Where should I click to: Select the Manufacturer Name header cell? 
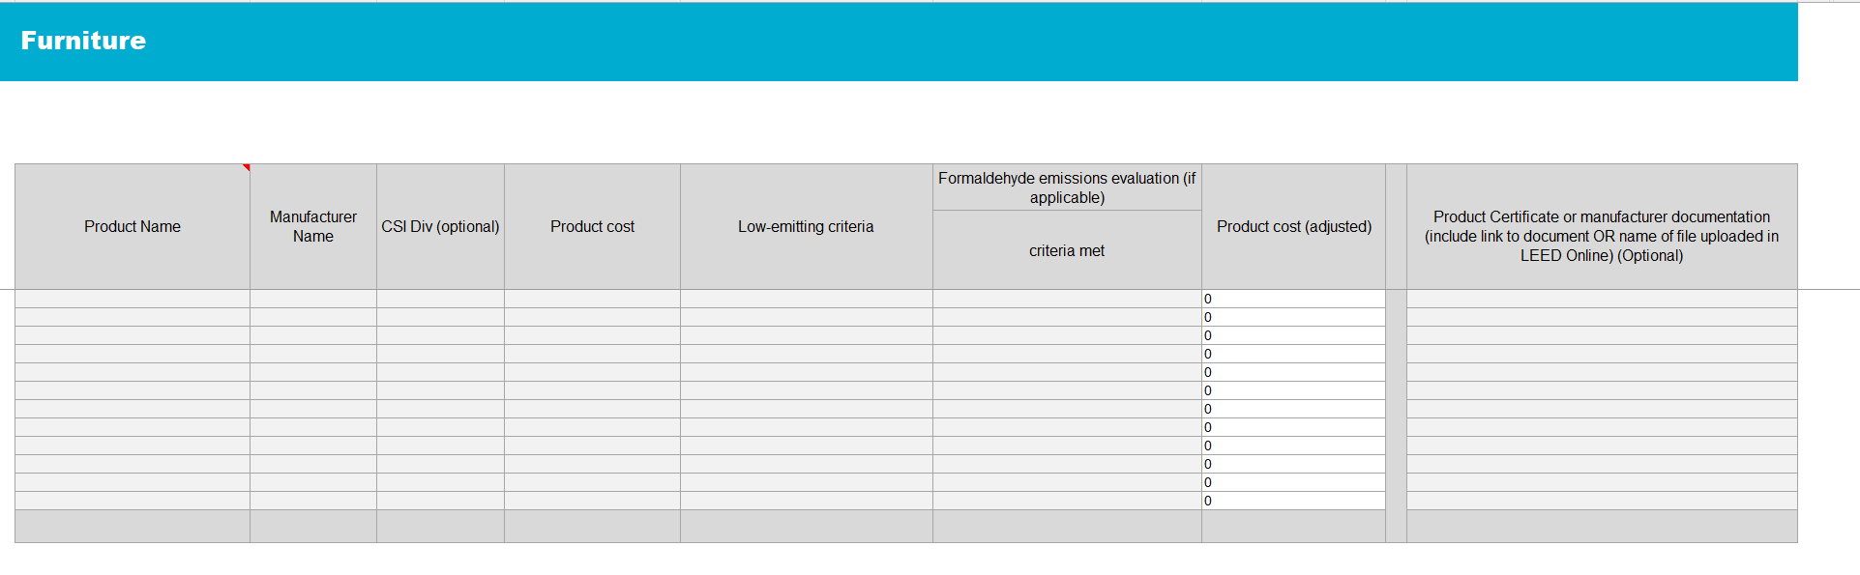click(313, 226)
